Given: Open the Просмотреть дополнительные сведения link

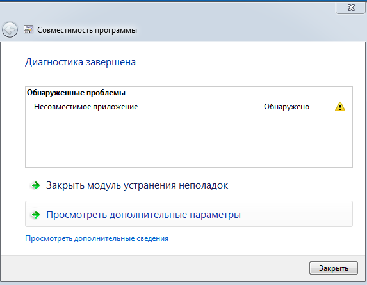Looking at the screenshot, I should [97, 238].
